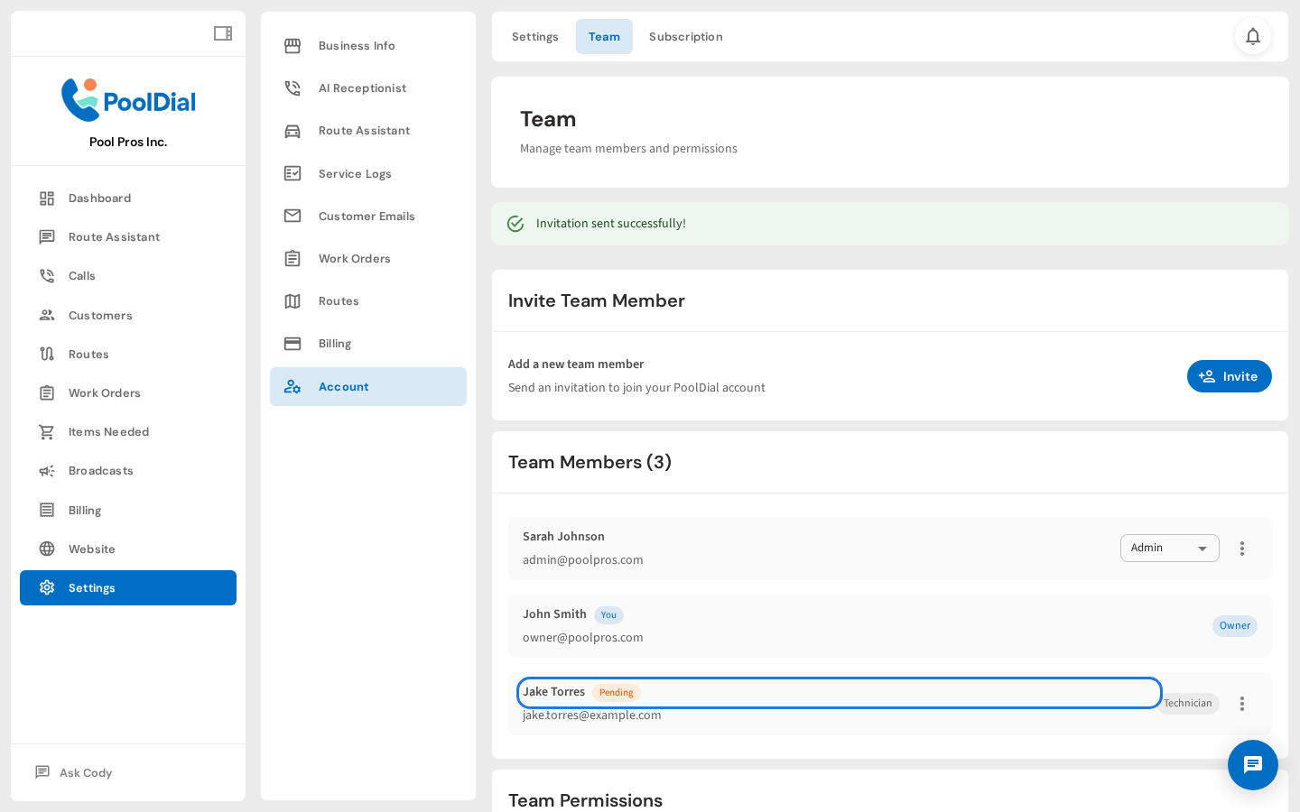Click the PoolDial logo
This screenshot has height=812, width=1300.
(x=128, y=100)
